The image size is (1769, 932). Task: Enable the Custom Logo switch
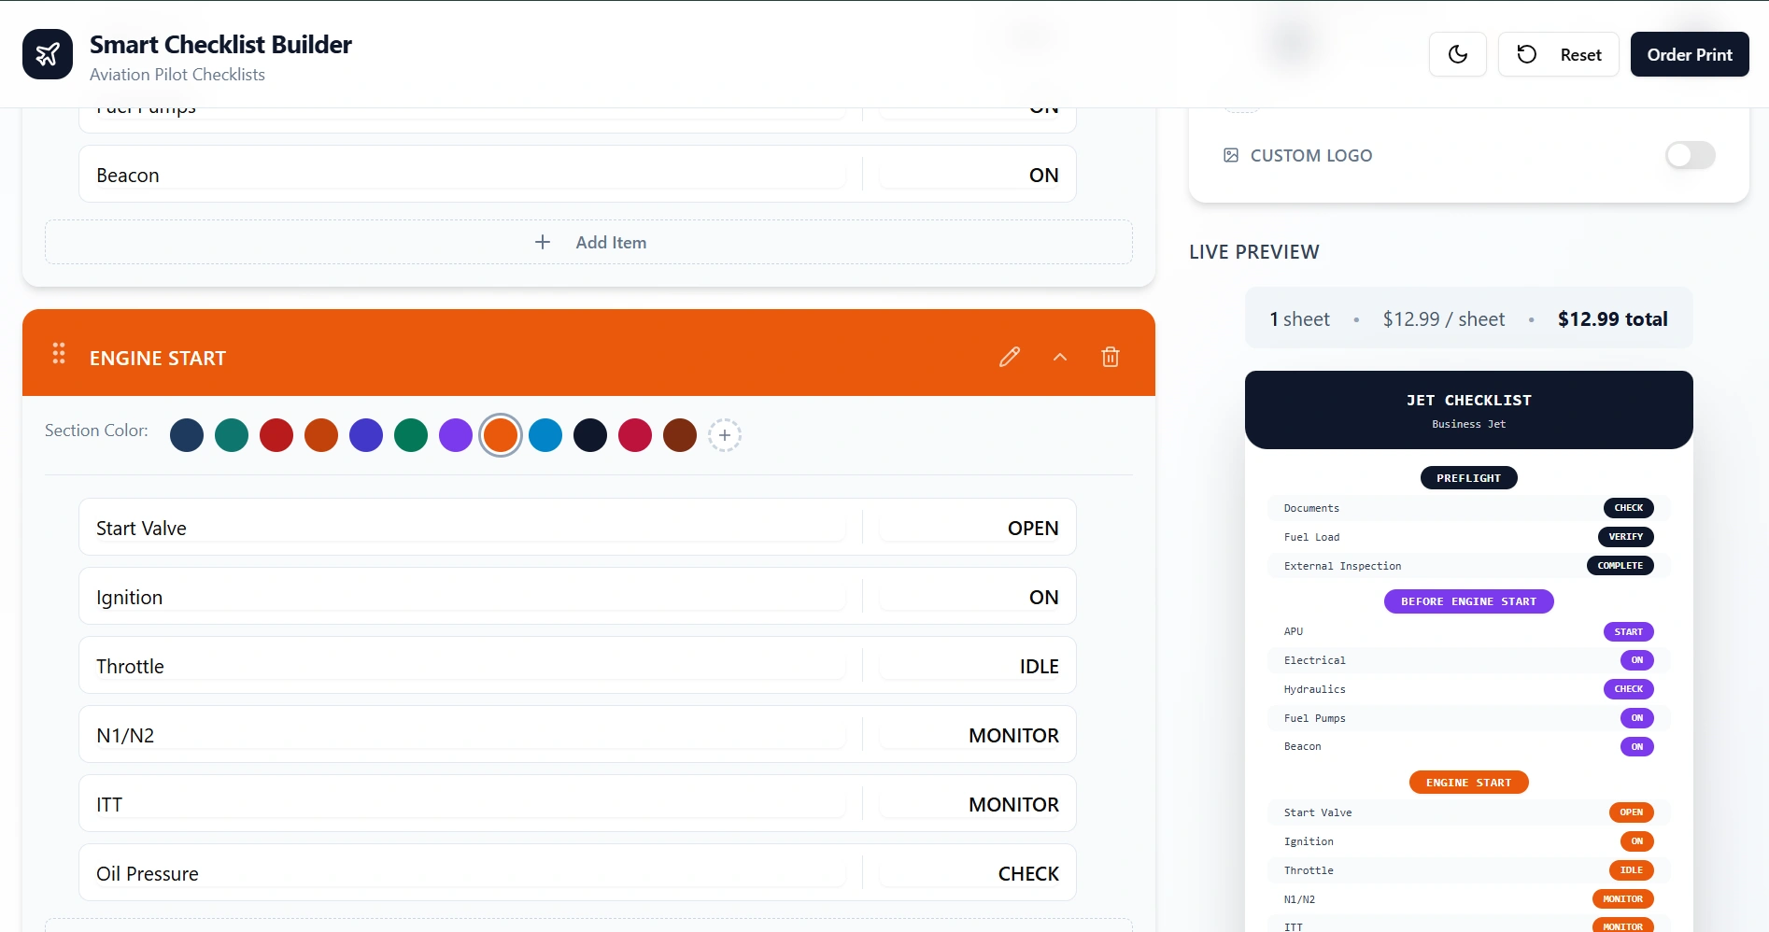click(1691, 155)
